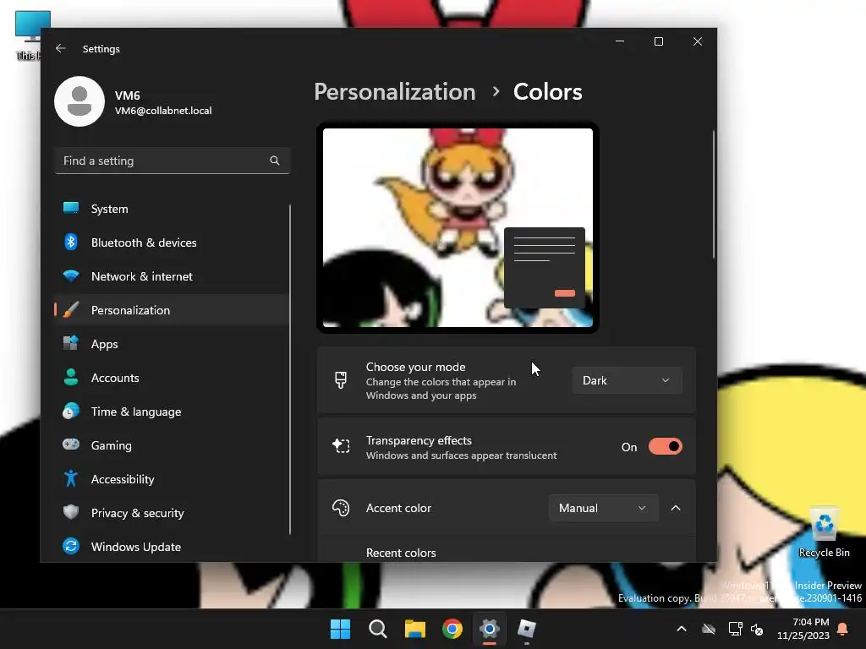Open Gaming settings page
This screenshot has height=649, width=866.
coord(171,444)
